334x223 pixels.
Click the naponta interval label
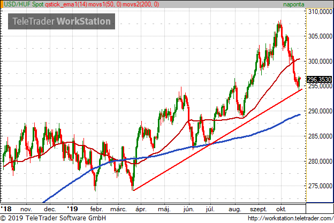point(293,4)
